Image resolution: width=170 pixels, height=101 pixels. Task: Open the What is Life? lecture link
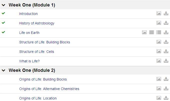tap(29, 61)
